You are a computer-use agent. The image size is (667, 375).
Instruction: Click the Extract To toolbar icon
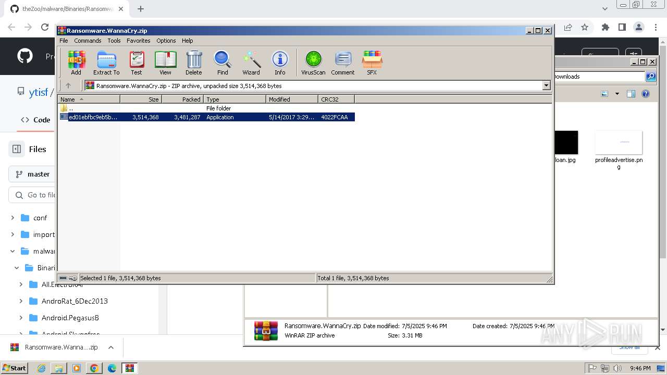tap(106, 63)
